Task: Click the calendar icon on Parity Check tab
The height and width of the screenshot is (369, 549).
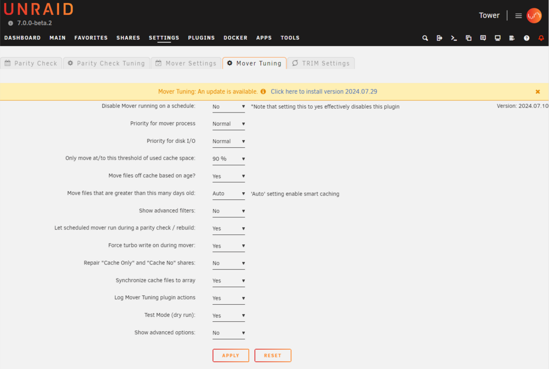Action: tap(8, 63)
